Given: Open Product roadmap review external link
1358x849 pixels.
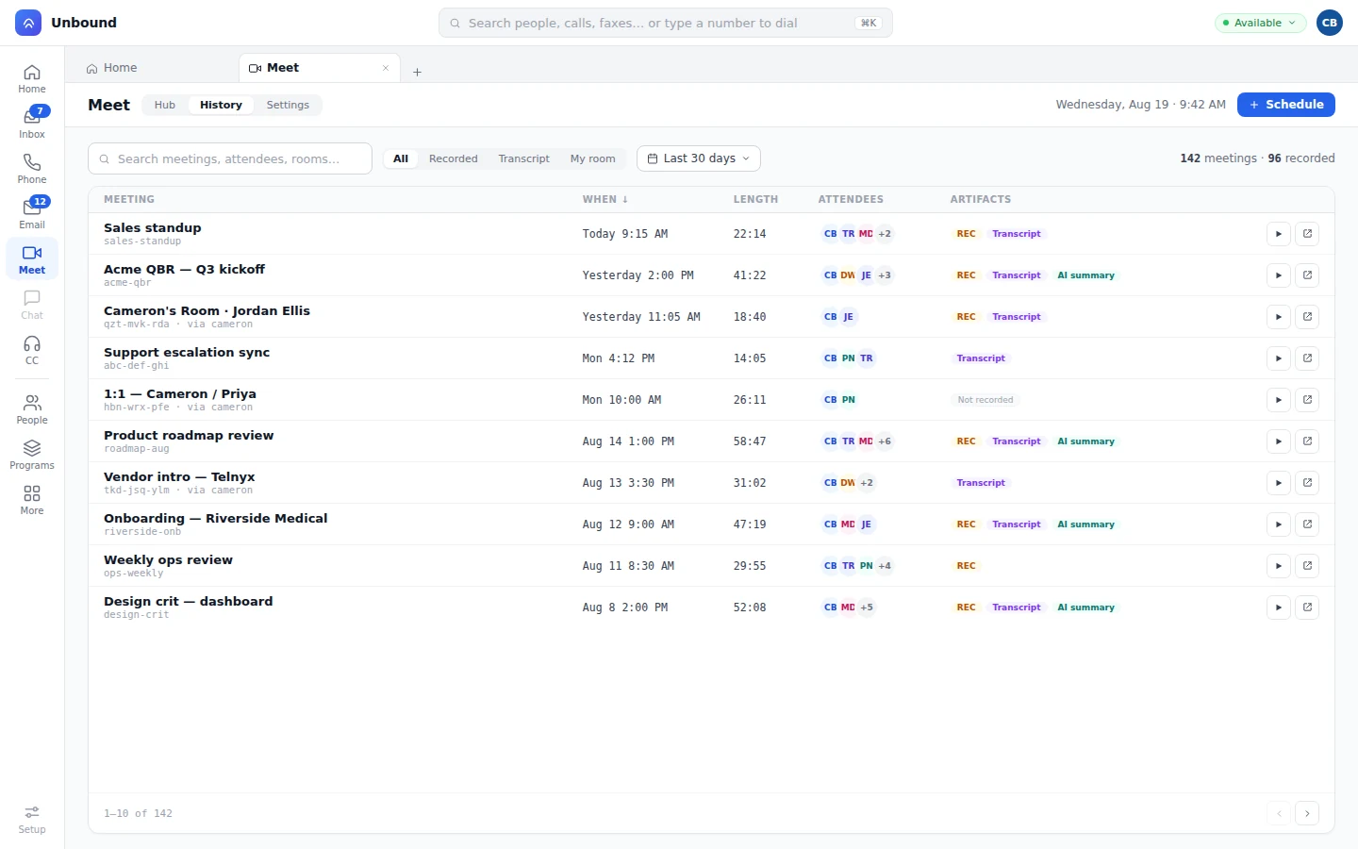Looking at the screenshot, I should click(x=1307, y=441).
